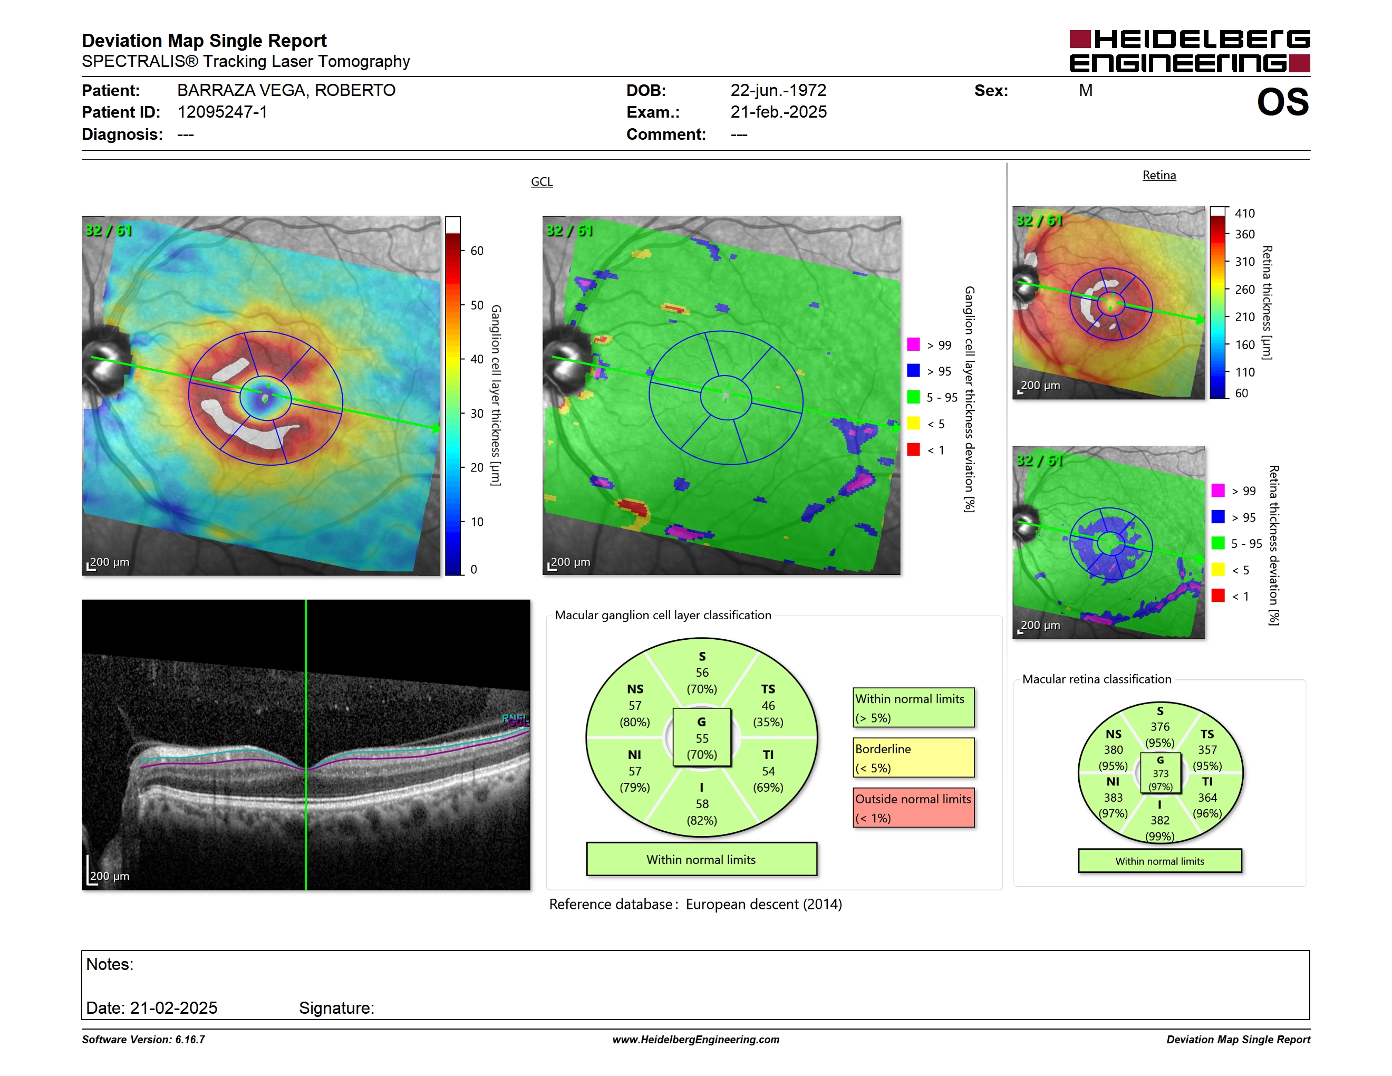1392x1076 pixels.
Task: Click retina sector TI value 364
Action: 1207,798
